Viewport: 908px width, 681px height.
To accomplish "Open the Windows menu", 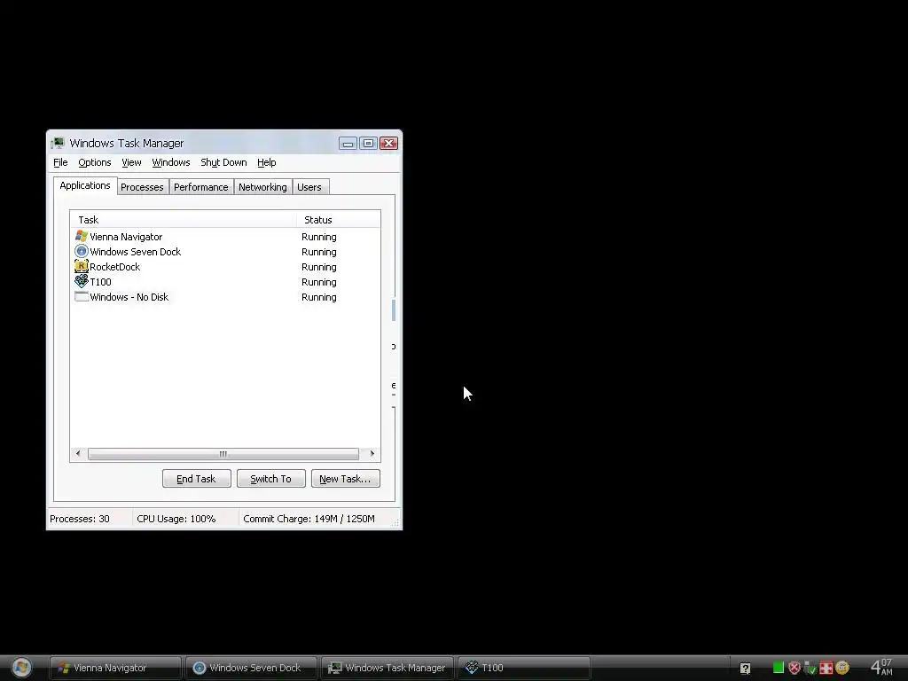I will point(171,163).
